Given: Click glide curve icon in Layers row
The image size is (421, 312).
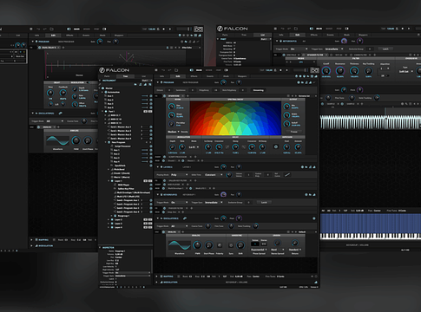Looking at the screenshot, I should click(x=286, y=175).
